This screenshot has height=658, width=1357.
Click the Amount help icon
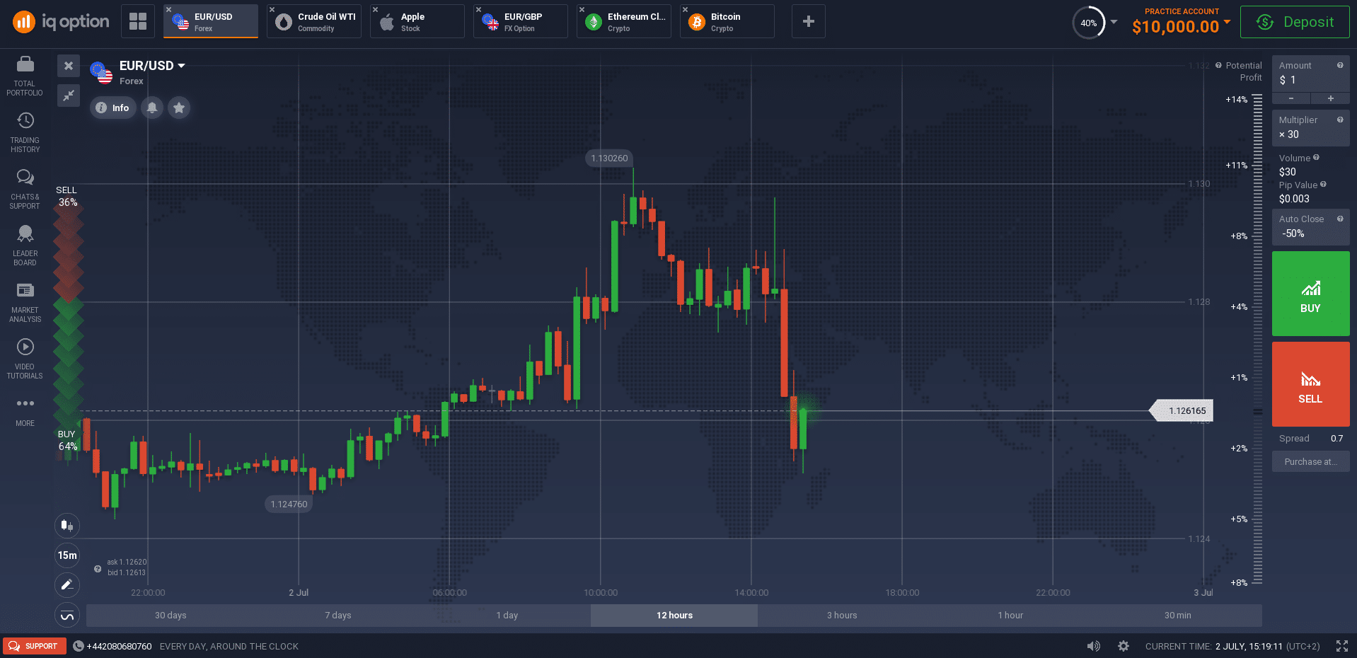point(1340,65)
